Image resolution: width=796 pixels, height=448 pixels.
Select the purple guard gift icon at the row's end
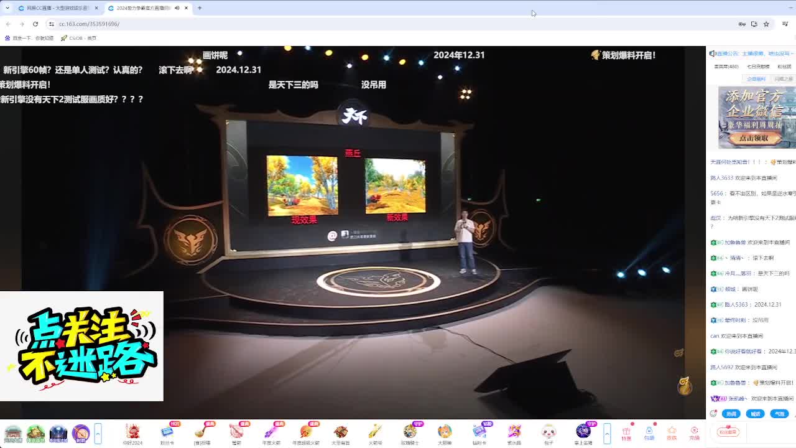[583, 431]
